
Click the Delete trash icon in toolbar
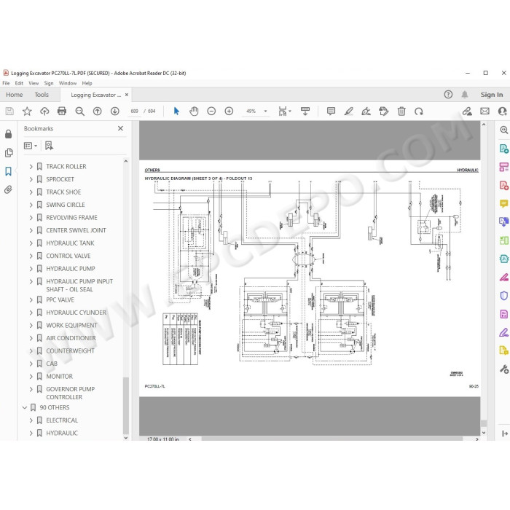(401, 111)
